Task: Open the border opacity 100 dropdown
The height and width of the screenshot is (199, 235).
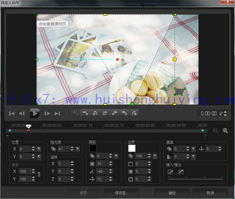Action: click(x=155, y=156)
